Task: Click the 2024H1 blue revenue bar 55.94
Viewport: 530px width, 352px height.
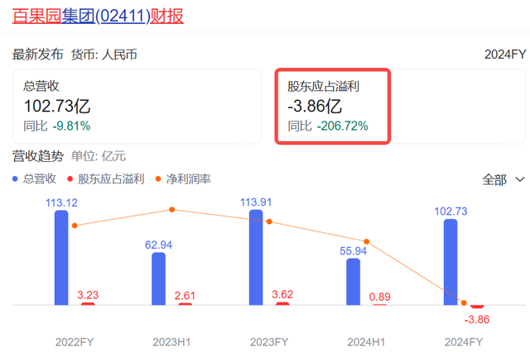Action: pos(354,282)
